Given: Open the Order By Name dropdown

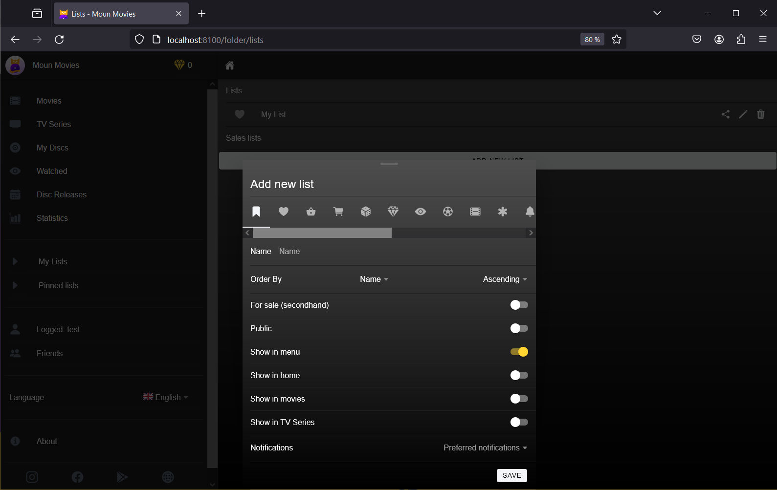Looking at the screenshot, I should tap(374, 279).
